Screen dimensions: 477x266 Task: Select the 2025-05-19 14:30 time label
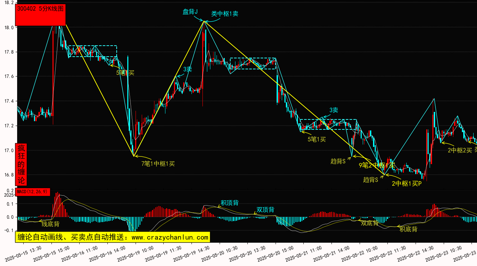pos(192,253)
